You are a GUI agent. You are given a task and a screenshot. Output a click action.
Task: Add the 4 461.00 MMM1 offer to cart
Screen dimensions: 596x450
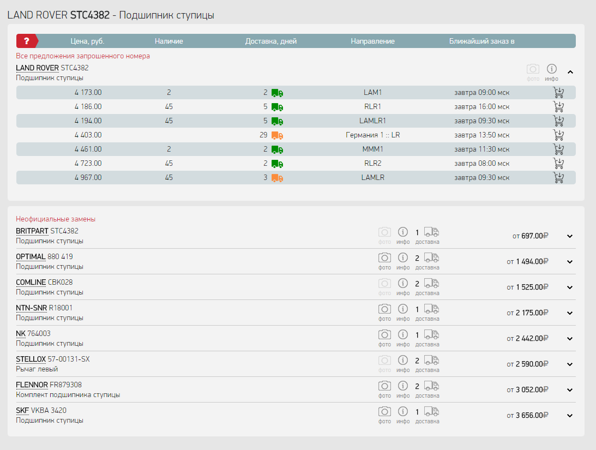pyautogui.click(x=558, y=149)
